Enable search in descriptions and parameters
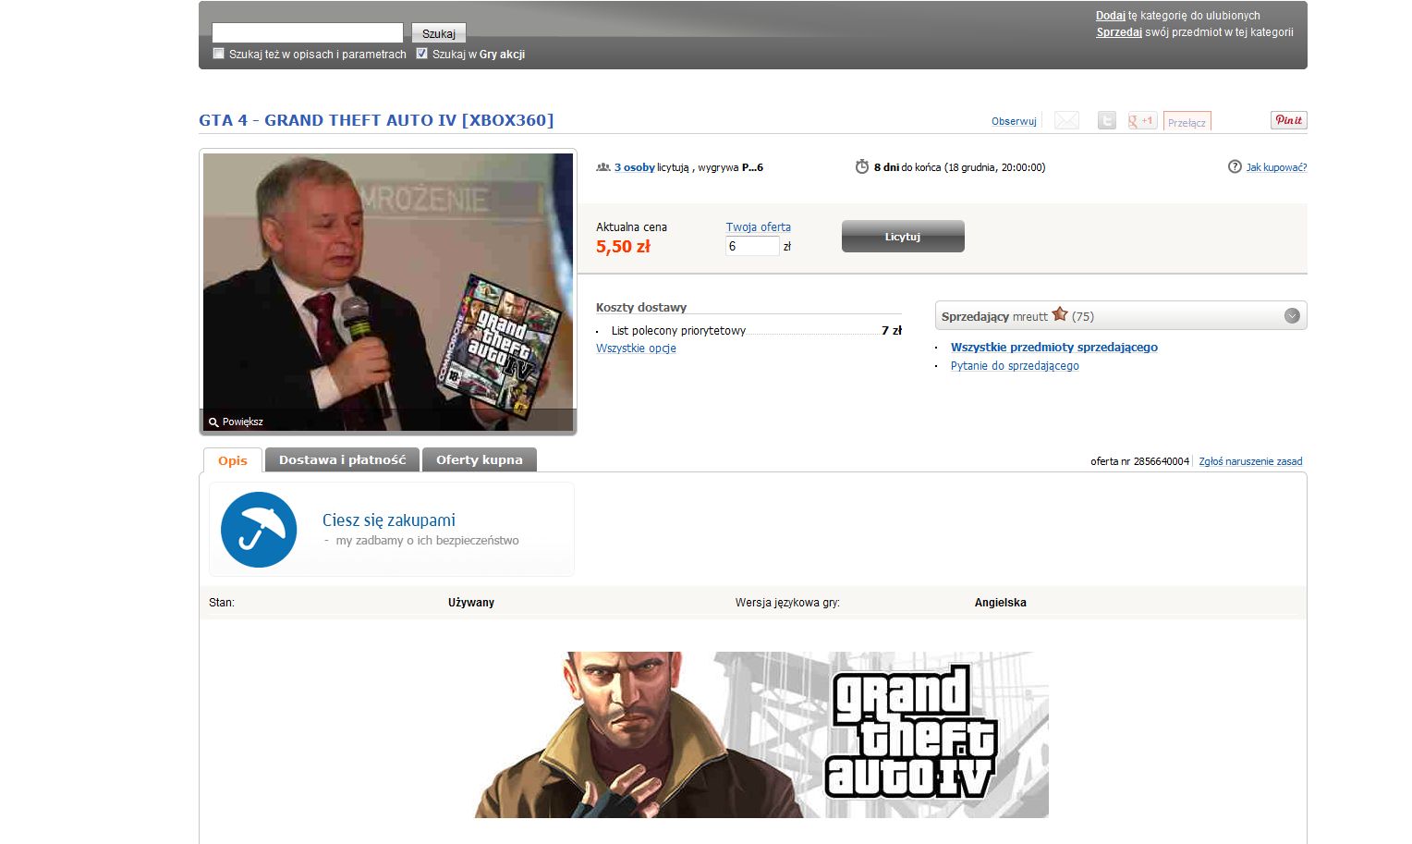 (219, 54)
